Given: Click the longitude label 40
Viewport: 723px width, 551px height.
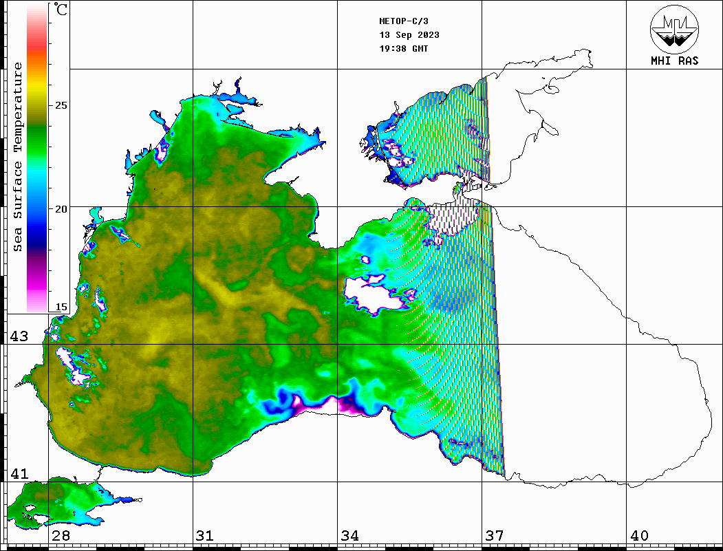Looking at the screenshot, I should coord(639,535).
